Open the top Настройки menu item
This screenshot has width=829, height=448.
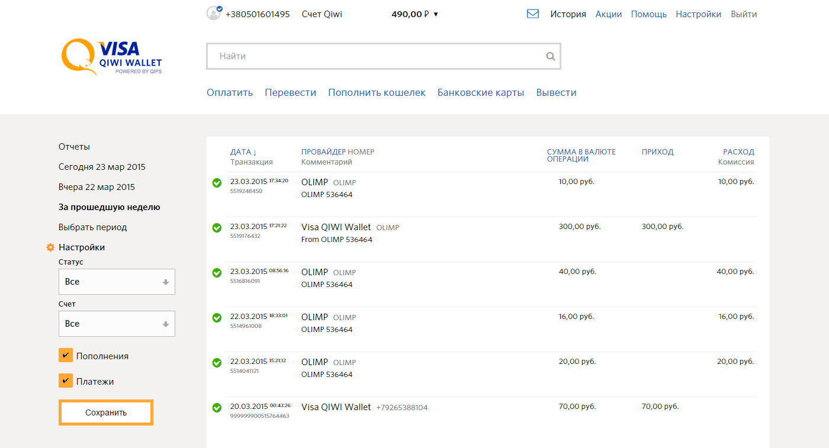[x=699, y=14]
